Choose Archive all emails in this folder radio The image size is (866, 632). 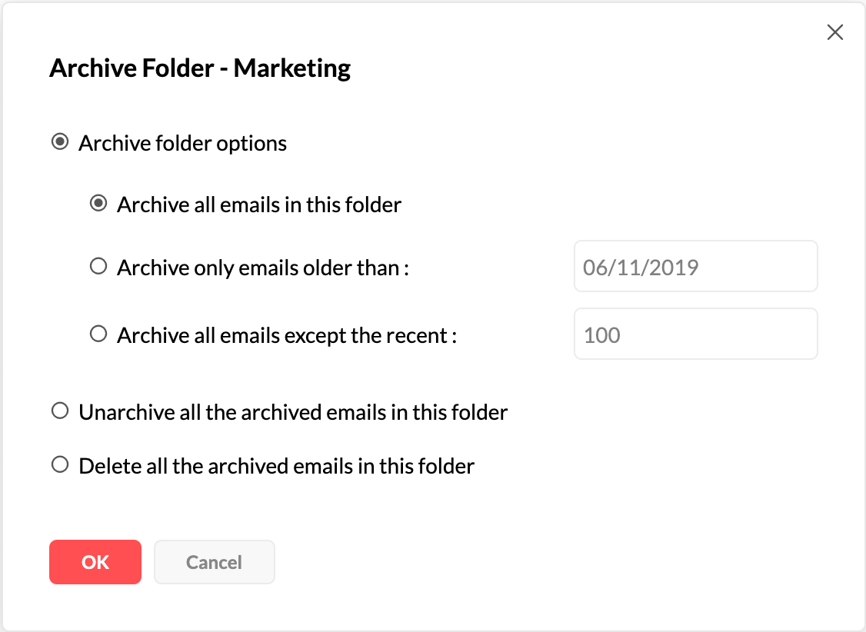98,205
